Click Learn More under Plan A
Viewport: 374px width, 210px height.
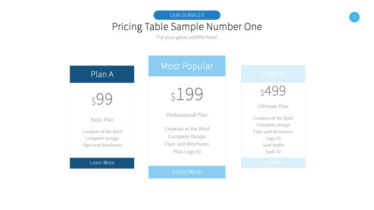(102, 163)
